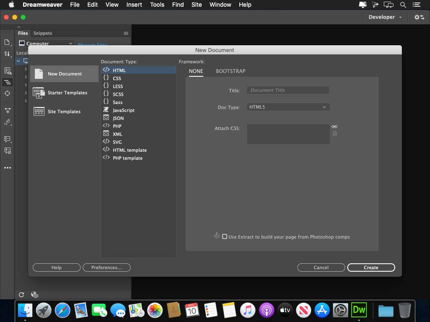The width and height of the screenshot is (430, 322).
Task: Click the refresh icon in Files panel
Action: 21,295
